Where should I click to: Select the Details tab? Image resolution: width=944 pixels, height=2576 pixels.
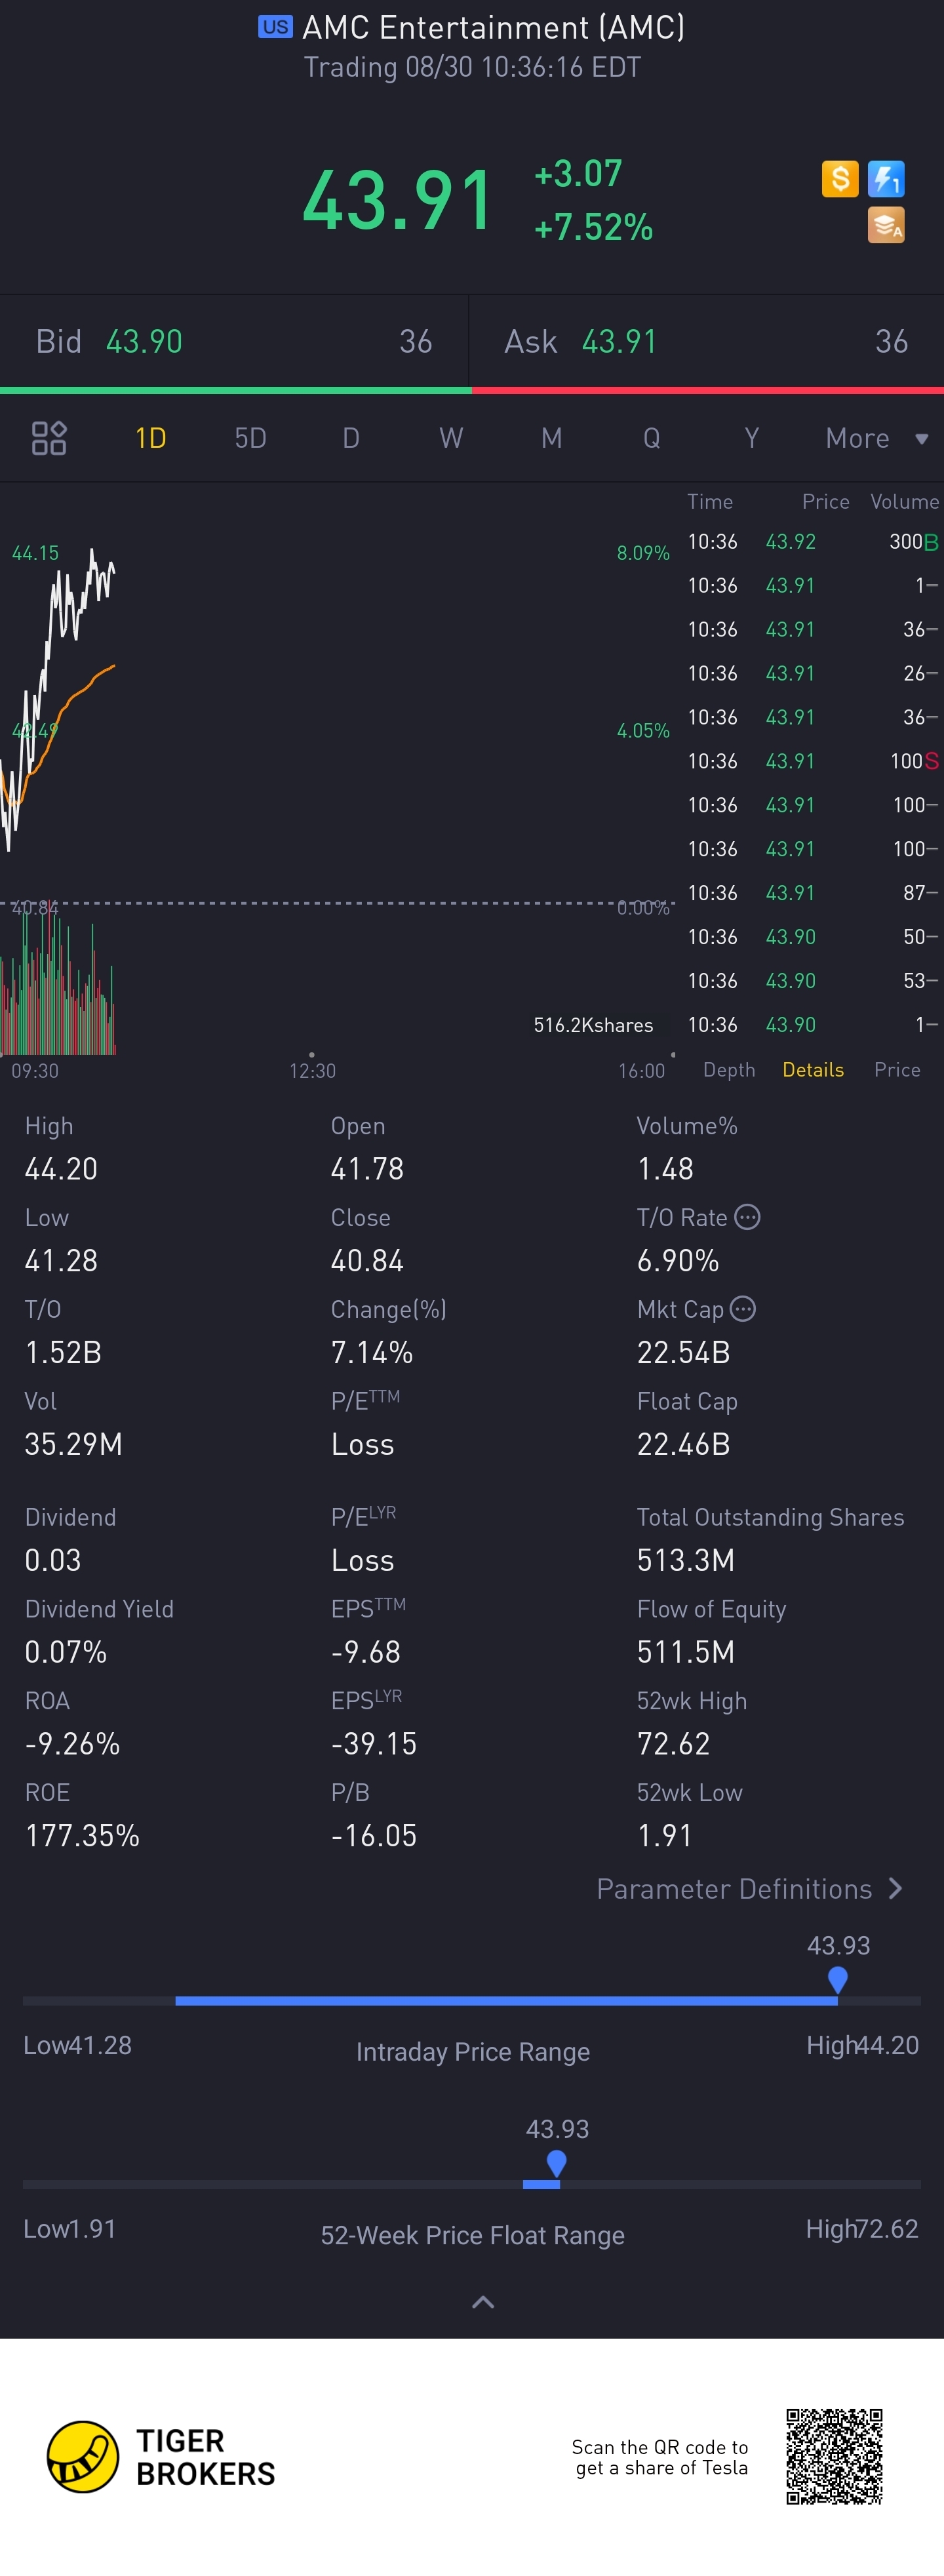[x=813, y=1070]
